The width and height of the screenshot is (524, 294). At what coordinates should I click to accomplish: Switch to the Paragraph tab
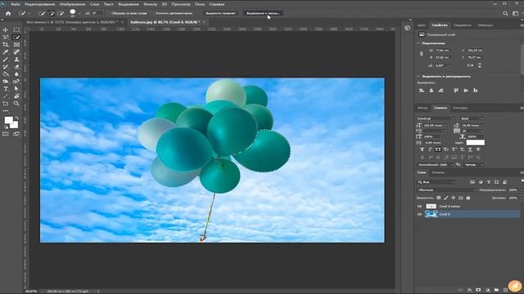tap(422, 108)
